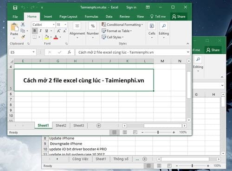This screenshot has height=171, width=232.
Task: Switch to the Review tab
Action: click(x=124, y=17)
